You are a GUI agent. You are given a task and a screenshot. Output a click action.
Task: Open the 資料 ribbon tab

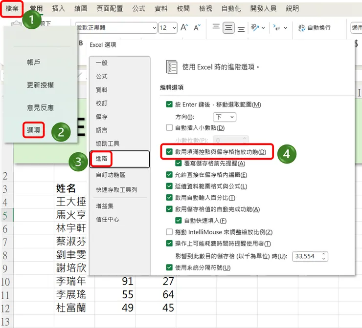point(161,9)
